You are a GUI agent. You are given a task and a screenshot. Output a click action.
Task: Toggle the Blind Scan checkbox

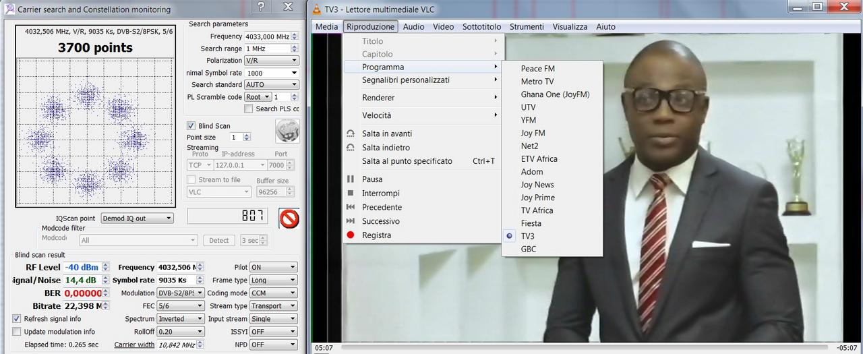pos(191,126)
